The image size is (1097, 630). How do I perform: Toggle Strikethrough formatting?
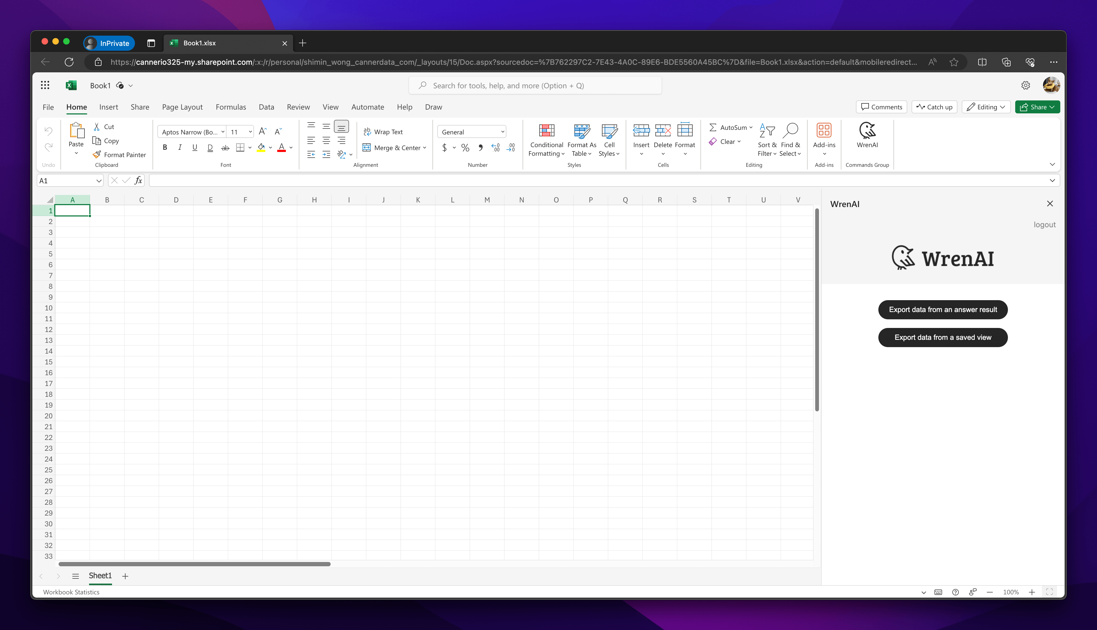click(225, 148)
